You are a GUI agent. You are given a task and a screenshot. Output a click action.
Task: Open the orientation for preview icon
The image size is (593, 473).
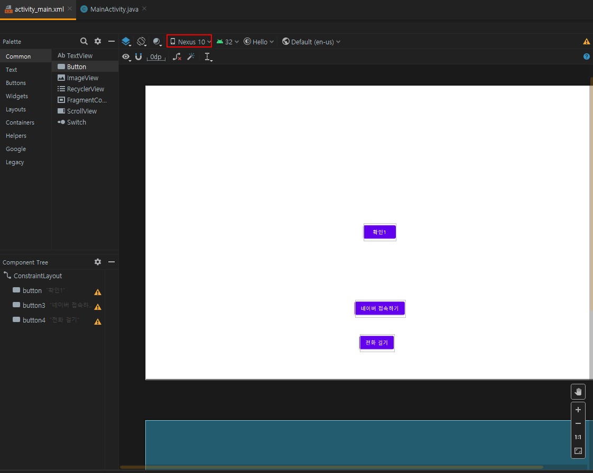pos(142,42)
